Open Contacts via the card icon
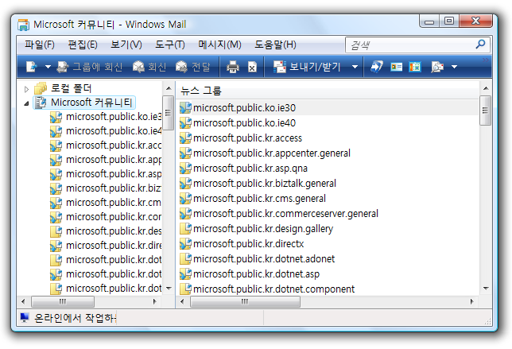Screen dimensions: 512x349 pos(396,67)
